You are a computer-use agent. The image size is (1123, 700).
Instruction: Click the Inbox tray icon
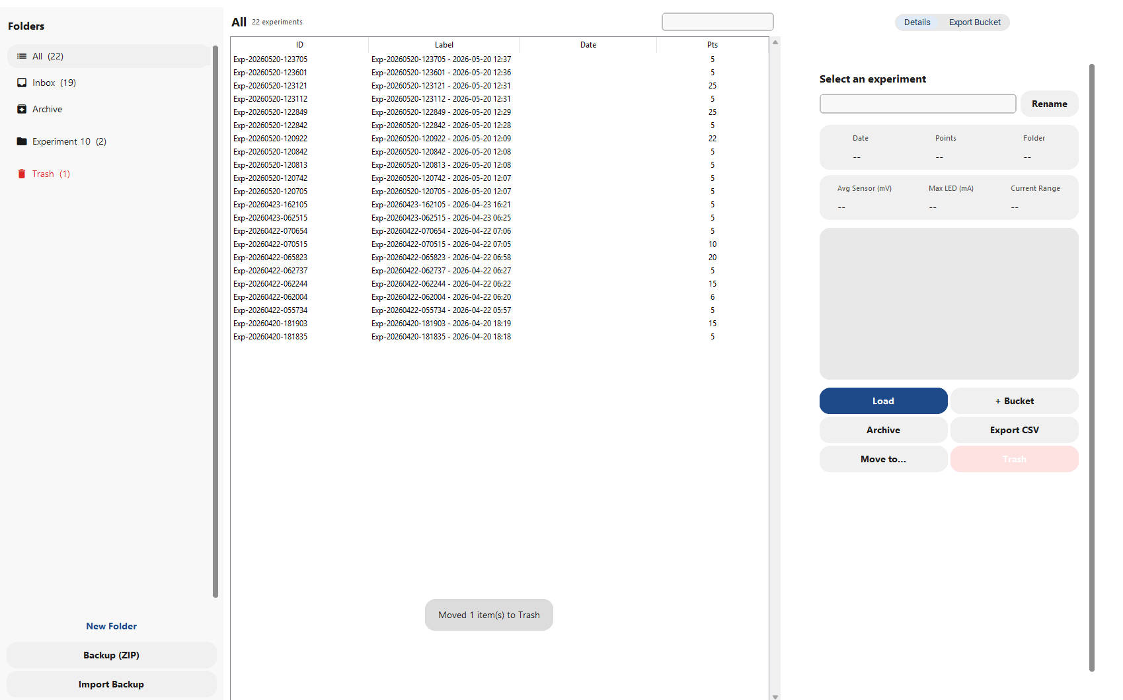click(22, 83)
